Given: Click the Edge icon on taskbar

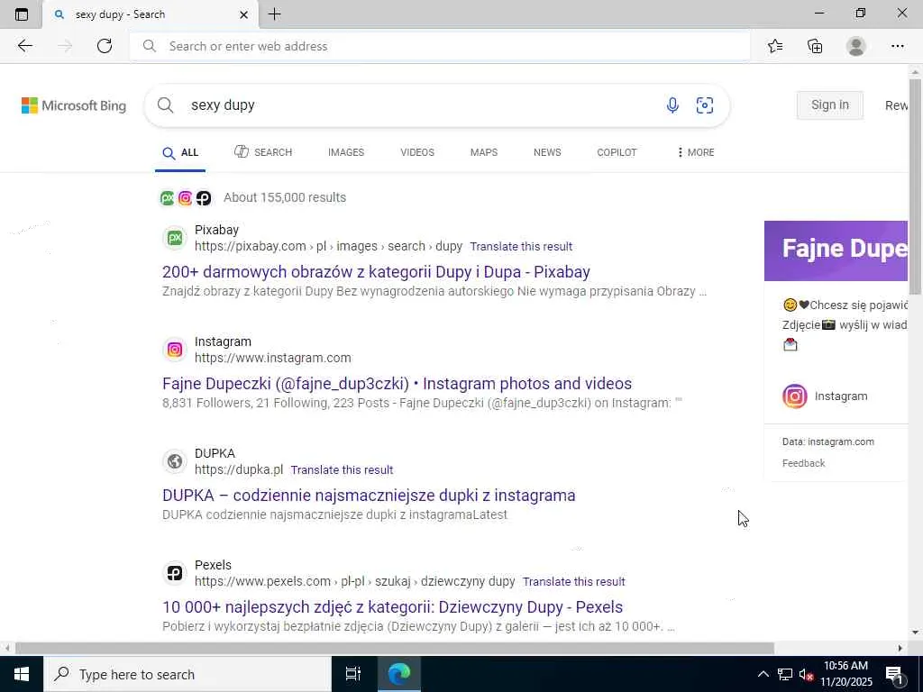Looking at the screenshot, I should coord(399,674).
